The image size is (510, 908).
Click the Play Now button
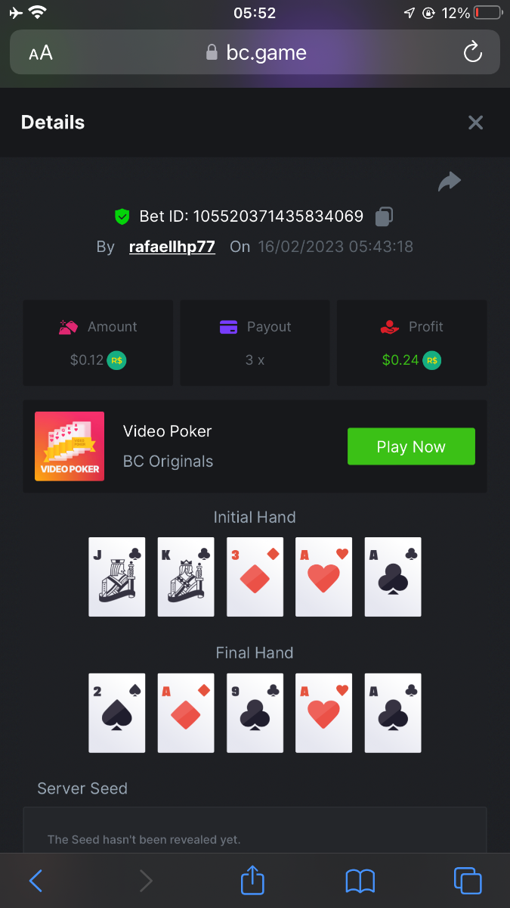click(x=411, y=446)
